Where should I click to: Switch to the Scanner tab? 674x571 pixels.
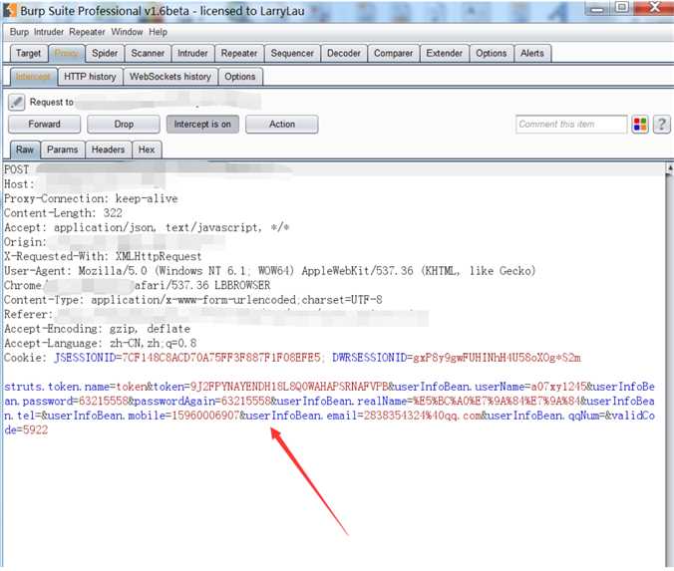(148, 53)
